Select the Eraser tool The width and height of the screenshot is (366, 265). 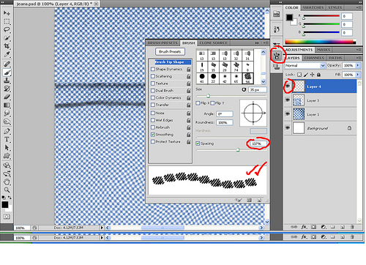click(7, 97)
